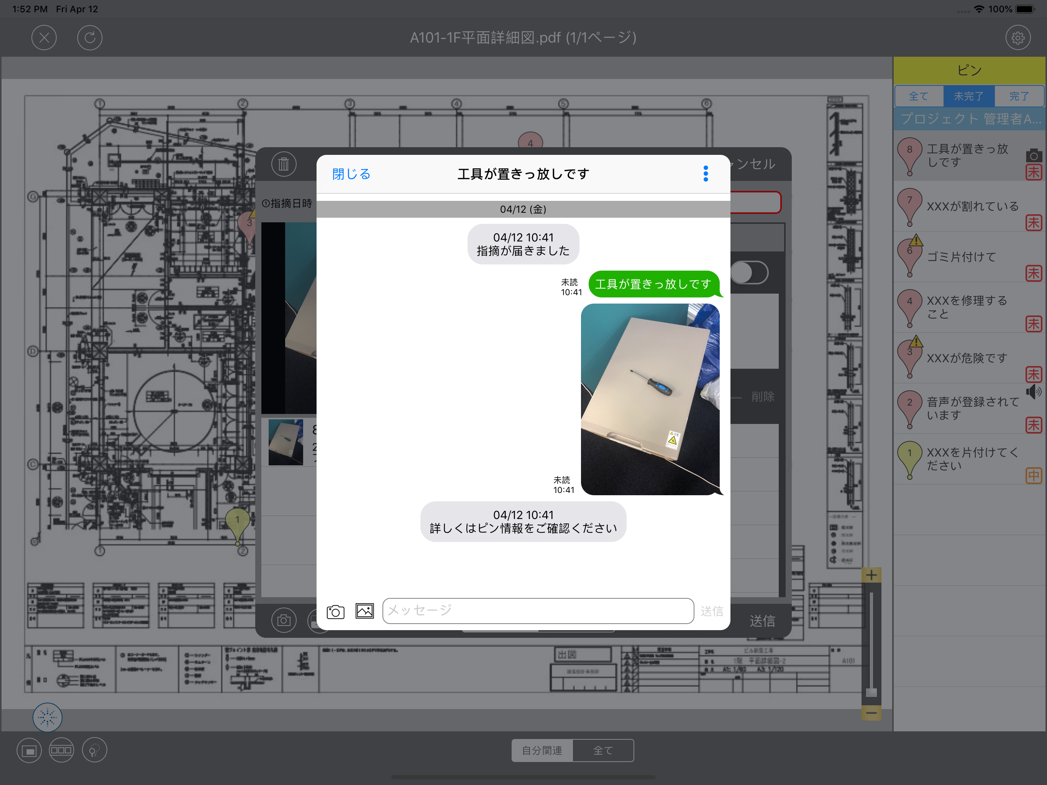The width and height of the screenshot is (1047, 785).
Task: Tap trash icon in pin detail dialog
Action: pos(284,164)
